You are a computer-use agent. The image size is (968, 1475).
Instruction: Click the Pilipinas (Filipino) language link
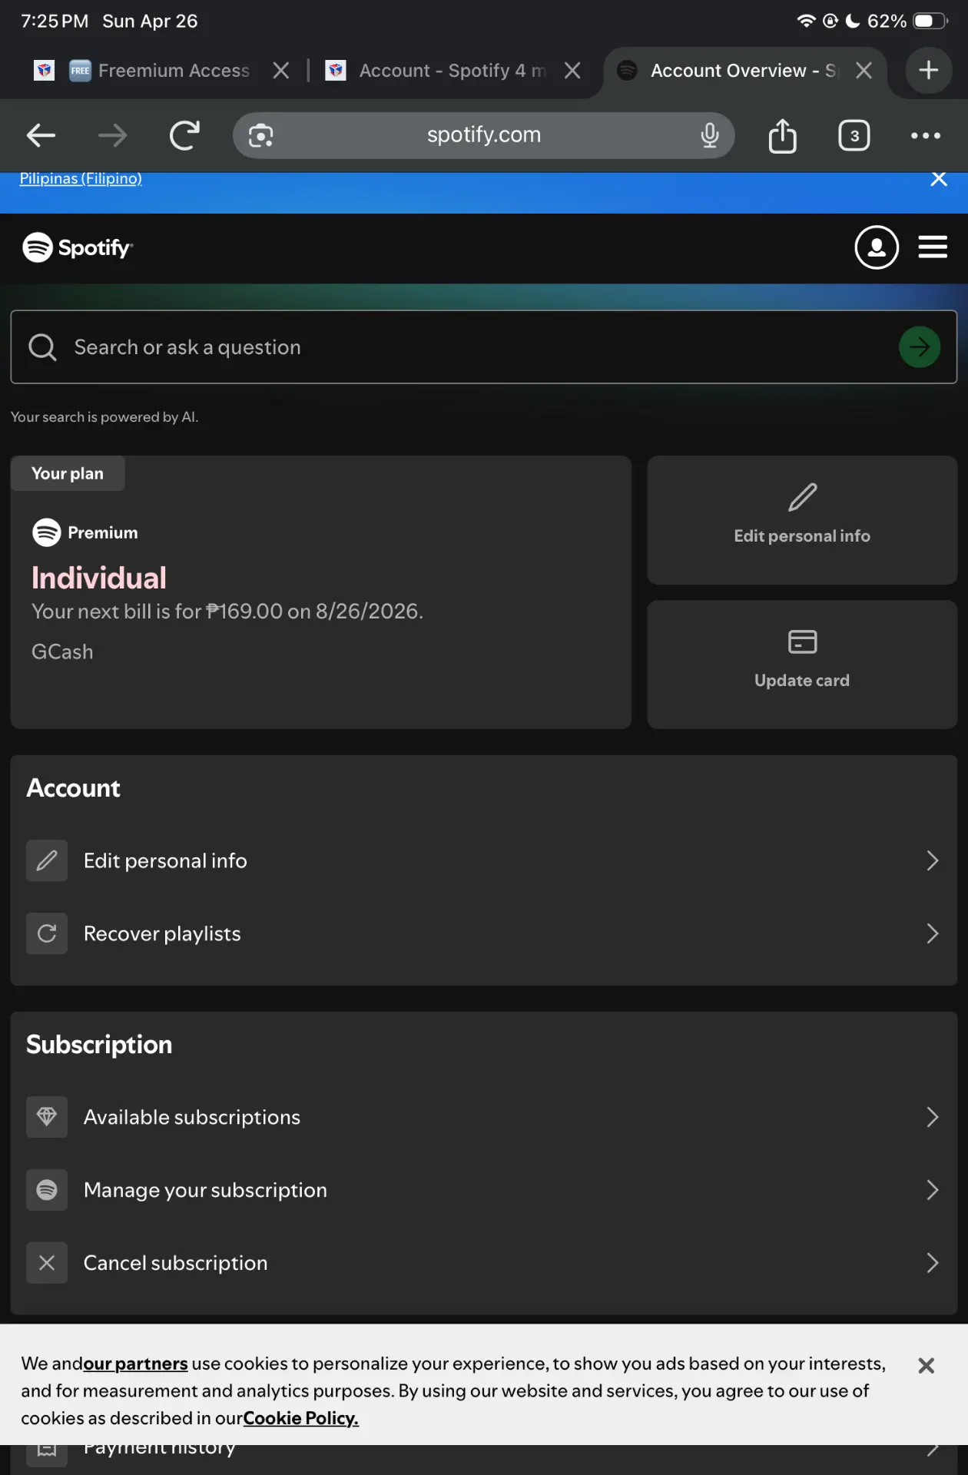[81, 178]
